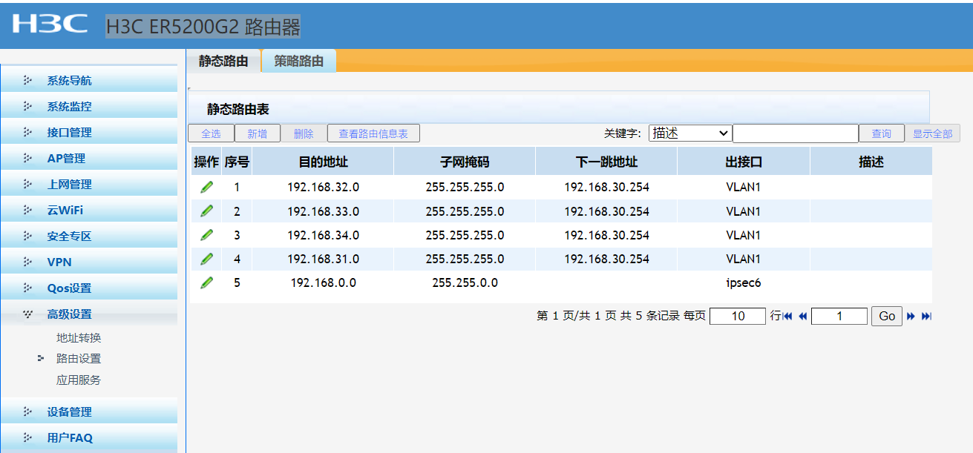Focus the rows-per-page input showing 10
The height and width of the screenshot is (453, 973).
pyautogui.click(x=738, y=317)
